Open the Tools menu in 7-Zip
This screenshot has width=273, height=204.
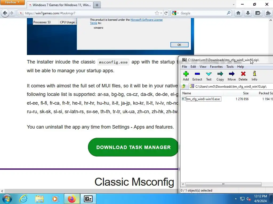point(230,67)
